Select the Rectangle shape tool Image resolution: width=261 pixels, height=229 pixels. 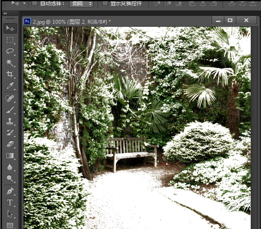(10, 225)
